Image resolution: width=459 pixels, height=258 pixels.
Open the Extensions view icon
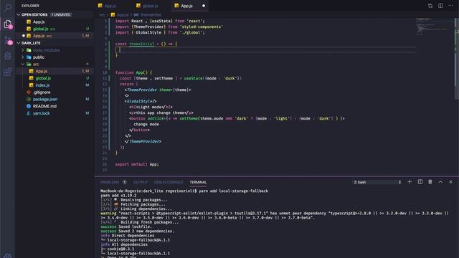click(x=8, y=72)
